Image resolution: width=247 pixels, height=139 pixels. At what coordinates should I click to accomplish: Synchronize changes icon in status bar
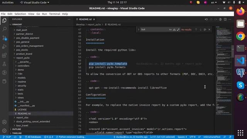(15, 137)
